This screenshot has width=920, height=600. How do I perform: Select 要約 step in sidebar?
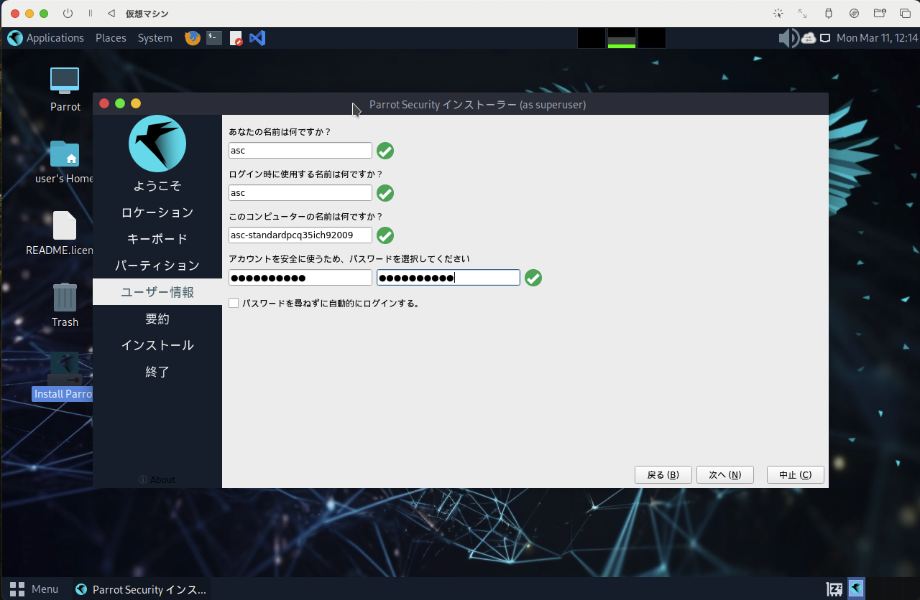(157, 319)
